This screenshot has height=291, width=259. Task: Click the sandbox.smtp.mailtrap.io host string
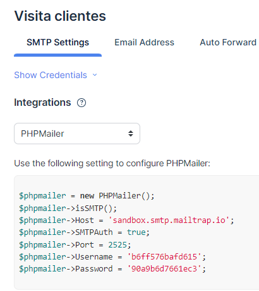click(169, 220)
